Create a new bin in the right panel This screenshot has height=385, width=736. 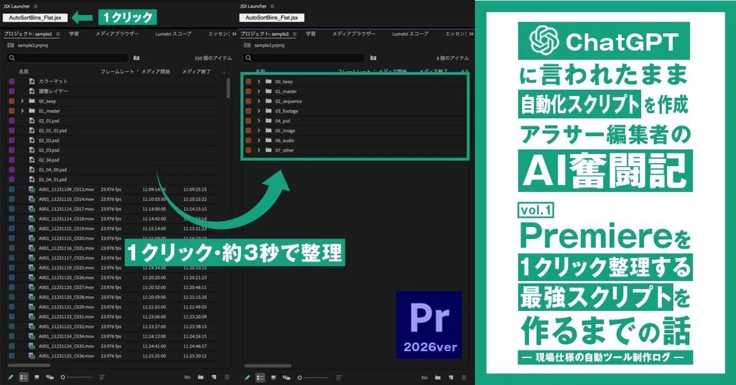click(x=438, y=377)
